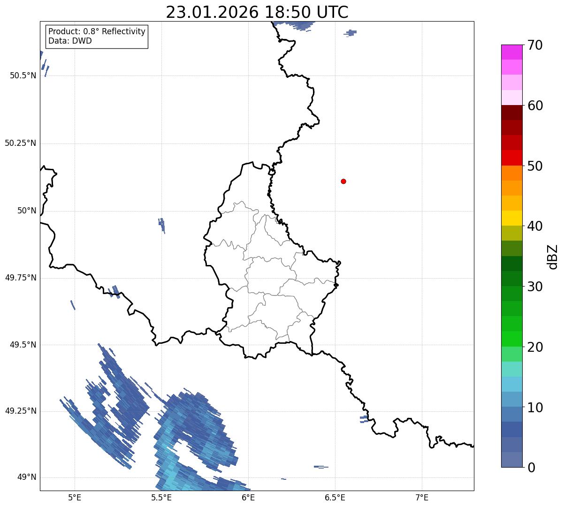Click the 49.25°N latitude label
This screenshot has height=507, width=564.
pos(21,411)
